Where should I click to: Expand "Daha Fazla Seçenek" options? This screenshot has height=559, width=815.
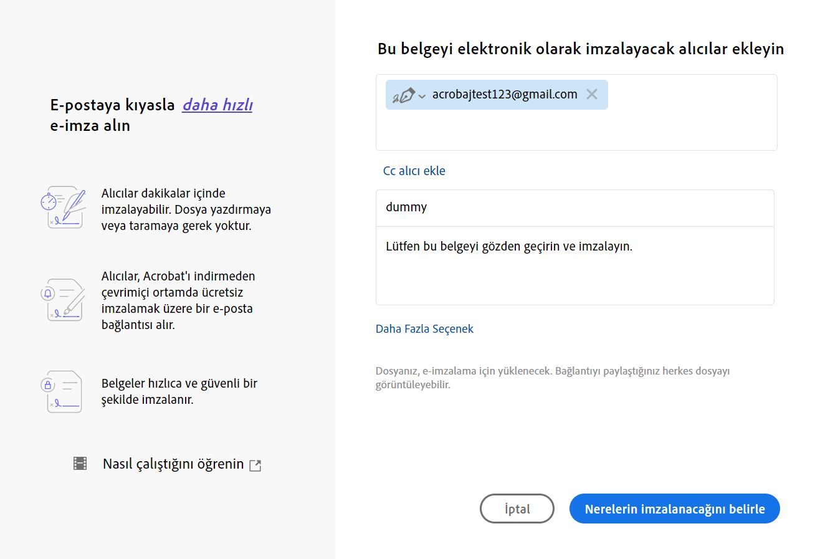click(x=424, y=329)
